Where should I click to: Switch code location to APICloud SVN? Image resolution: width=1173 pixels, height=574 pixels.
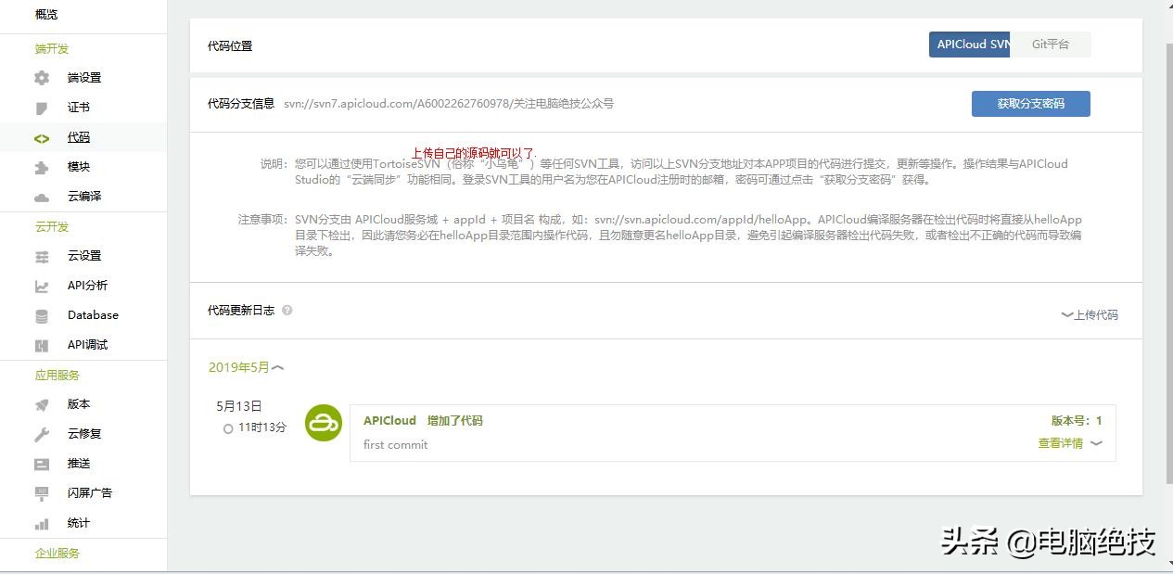(970, 45)
